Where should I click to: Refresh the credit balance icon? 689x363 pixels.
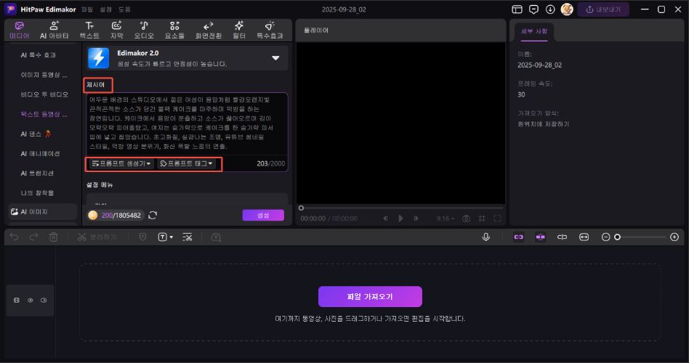[153, 215]
